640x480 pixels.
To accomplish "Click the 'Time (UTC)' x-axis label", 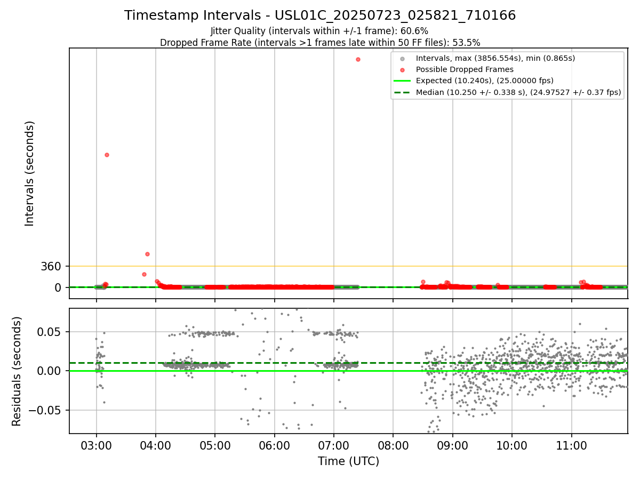I will pyautogui.click(x=348, y=461).
